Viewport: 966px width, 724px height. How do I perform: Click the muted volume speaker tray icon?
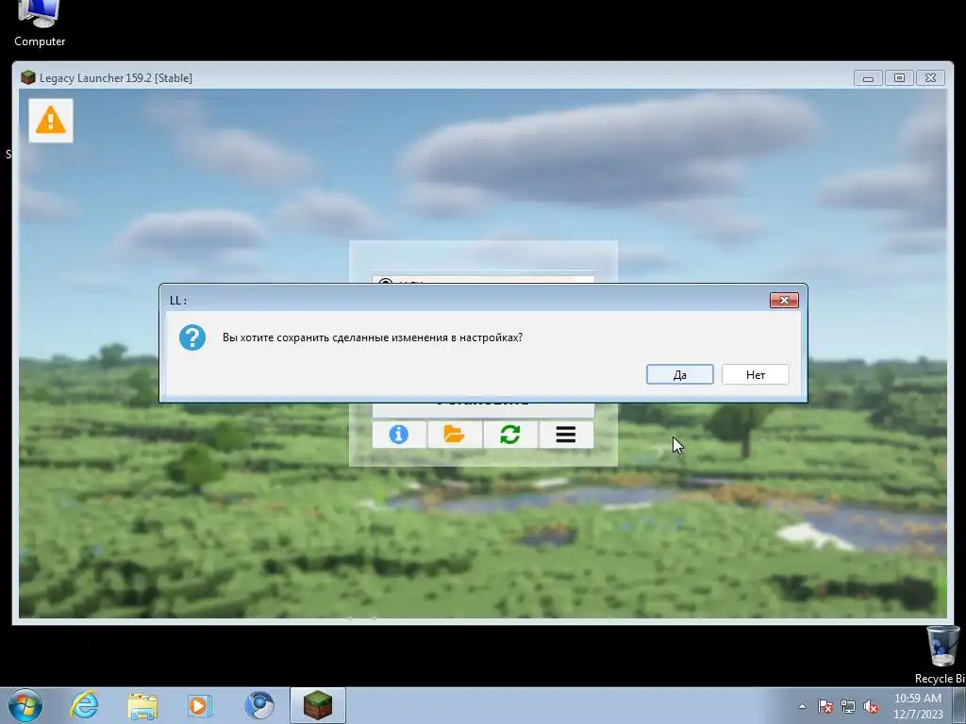871,706
